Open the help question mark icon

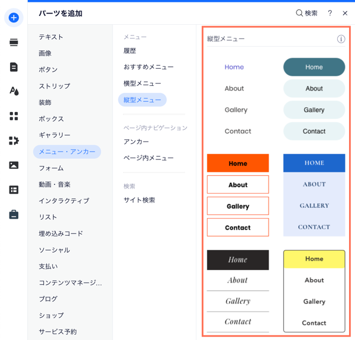(x=330, y=13)
